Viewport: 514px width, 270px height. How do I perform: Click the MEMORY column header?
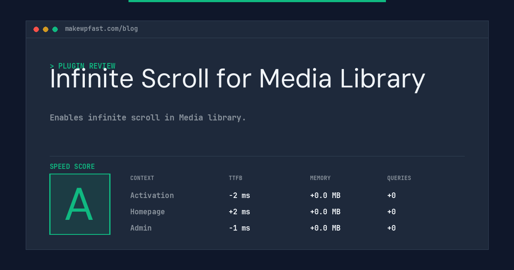pos(320,178)
